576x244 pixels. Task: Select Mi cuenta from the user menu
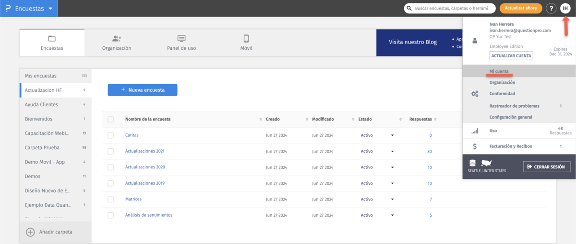499,71
